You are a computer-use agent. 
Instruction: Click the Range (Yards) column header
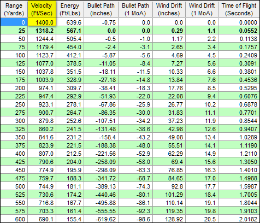click(x=14, y=9)
